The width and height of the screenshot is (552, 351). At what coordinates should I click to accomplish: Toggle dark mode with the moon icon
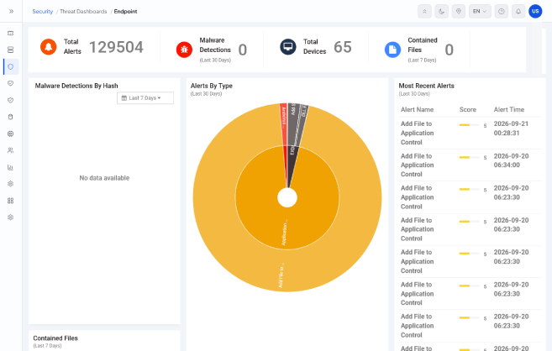click(x=441, y=11)
